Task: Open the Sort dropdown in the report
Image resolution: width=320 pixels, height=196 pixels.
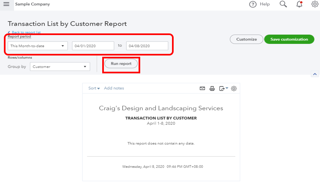Action: coord(94,88)
